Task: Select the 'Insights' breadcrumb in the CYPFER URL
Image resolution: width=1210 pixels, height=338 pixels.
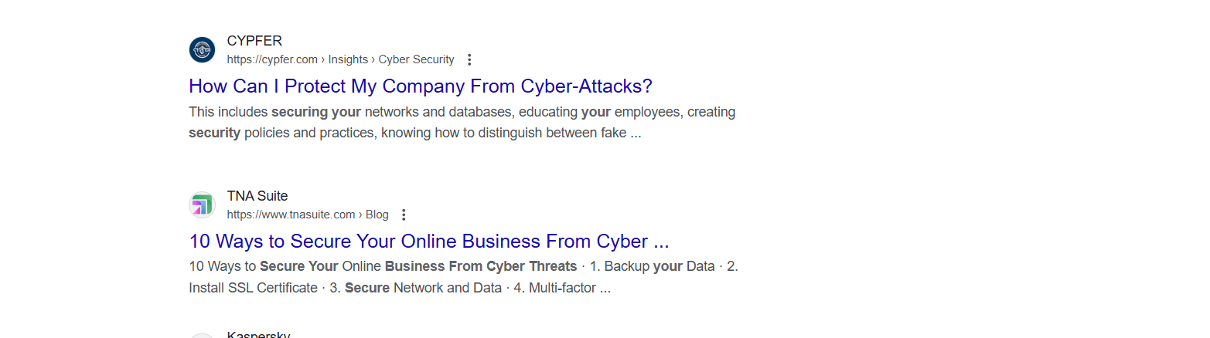Action: (x=348, y=59)
